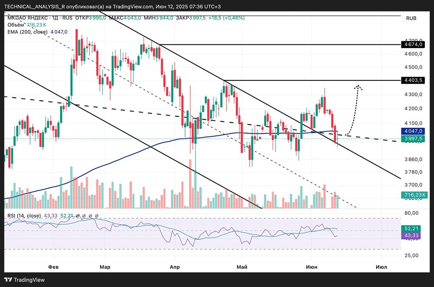The height and width of the screenshot is (287, 434).
Task: Click the Май month label on time axis
Action: (242, 267)
